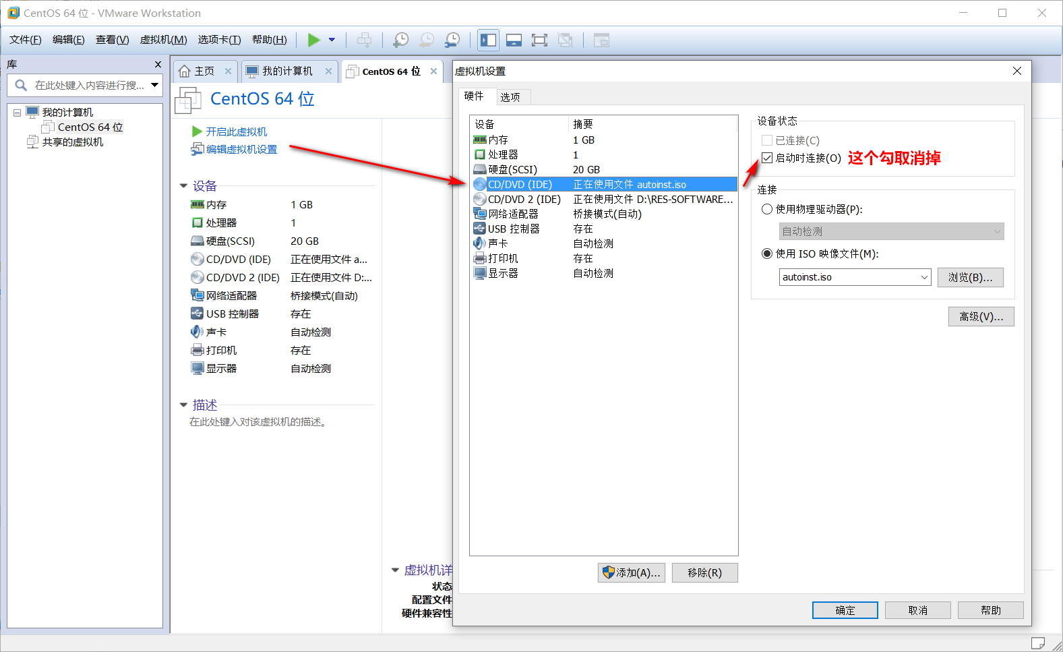Select 显示器 row in settings list
The width and height of the screenshot is (1063, 652).
604,273
